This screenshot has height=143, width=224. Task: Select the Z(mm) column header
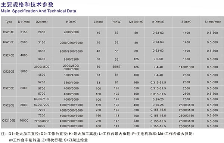click(186, 22)
